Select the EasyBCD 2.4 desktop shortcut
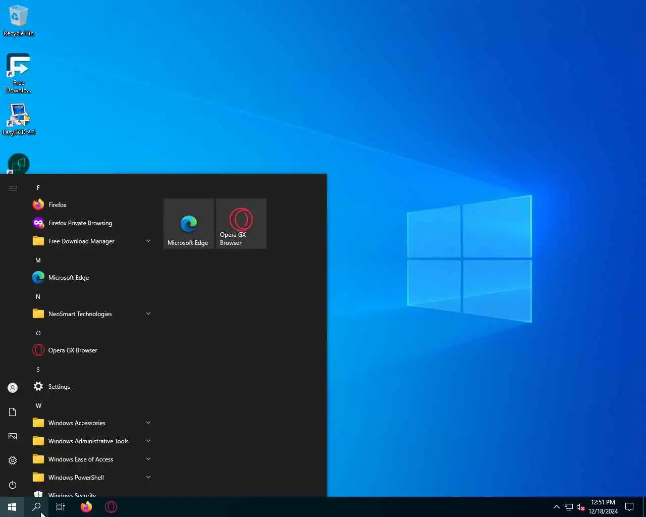646x517 pixels. [x=19, y=120]
